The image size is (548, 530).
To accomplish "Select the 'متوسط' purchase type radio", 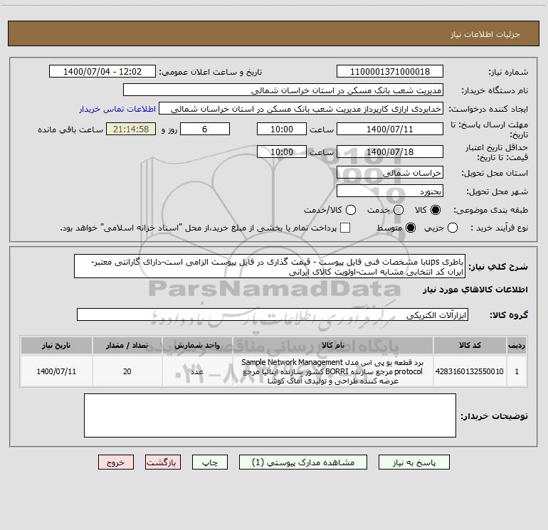I will pos(411,228).
